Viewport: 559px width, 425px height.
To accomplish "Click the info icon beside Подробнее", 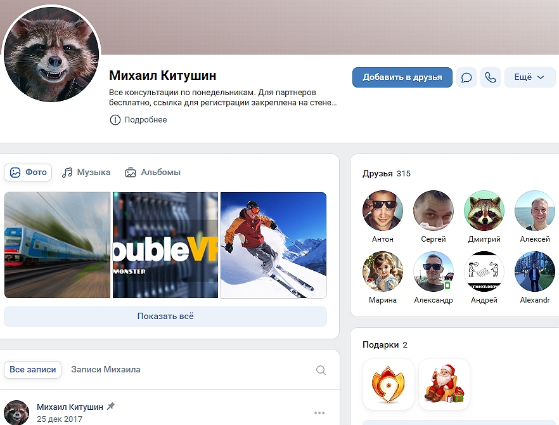I will (115, 120).
